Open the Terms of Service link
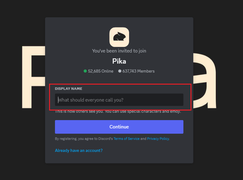 127,139
